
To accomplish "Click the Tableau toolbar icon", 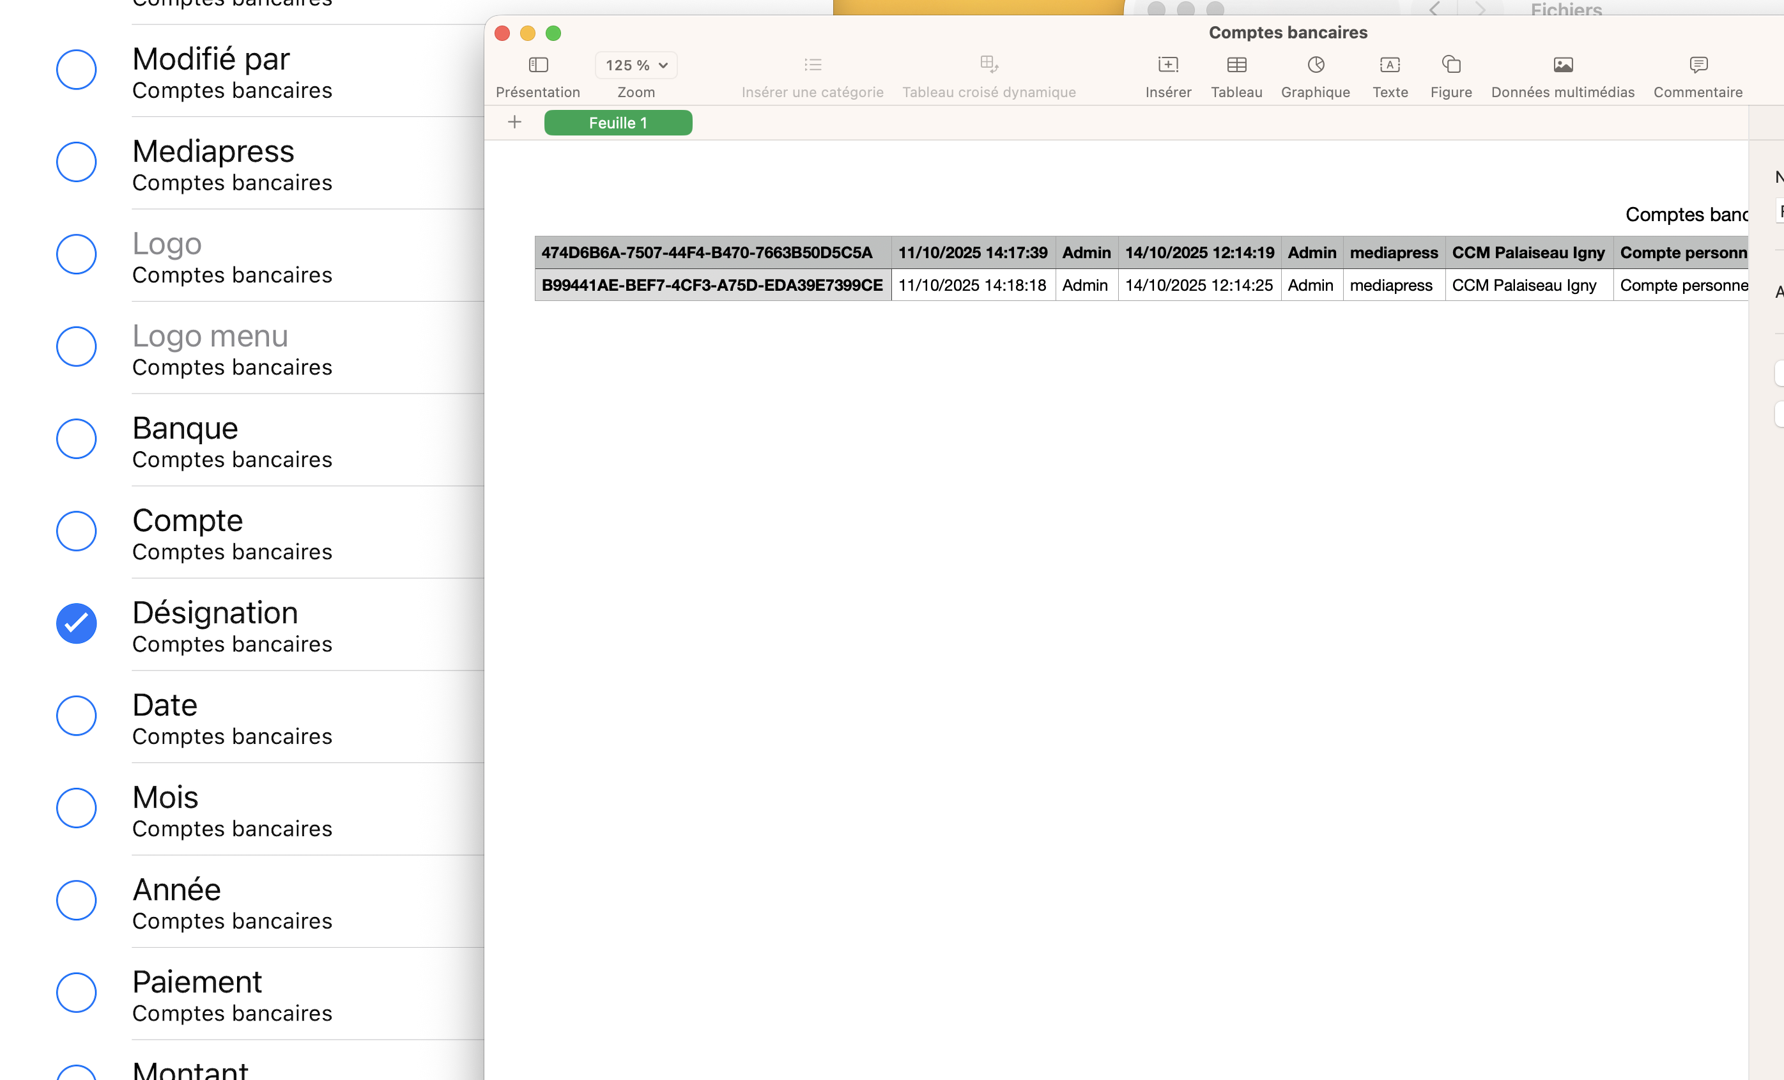I will (1236, 65).
